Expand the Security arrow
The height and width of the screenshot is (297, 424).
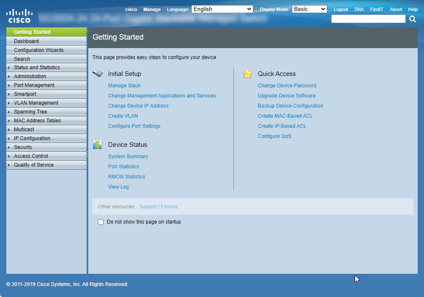pos(9,147)
